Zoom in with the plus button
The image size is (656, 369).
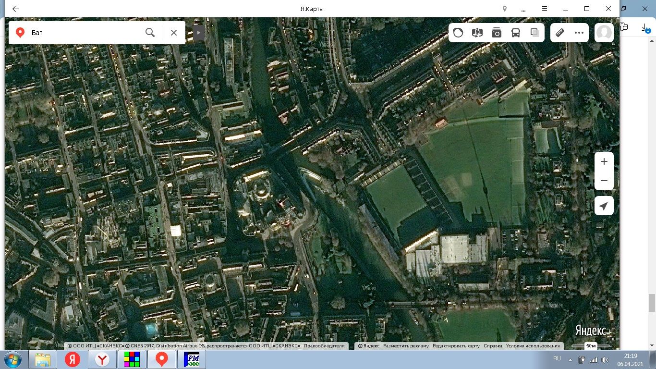pyautogui.click(x=604, y=161)
